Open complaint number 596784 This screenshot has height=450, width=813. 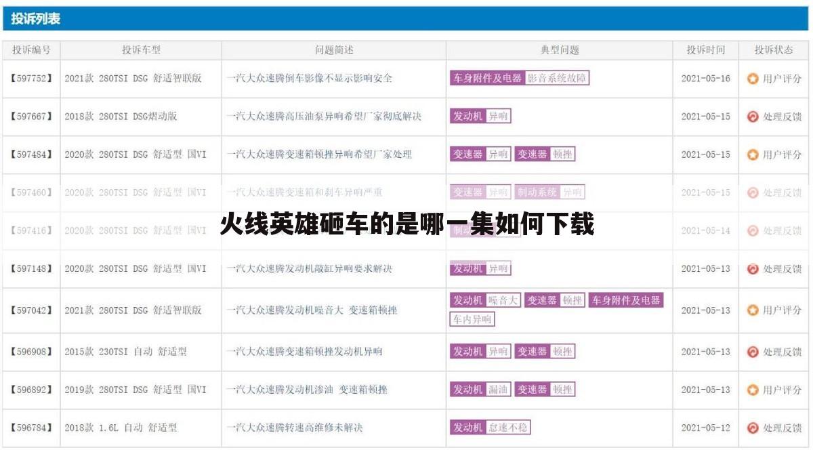pos(31,428)
